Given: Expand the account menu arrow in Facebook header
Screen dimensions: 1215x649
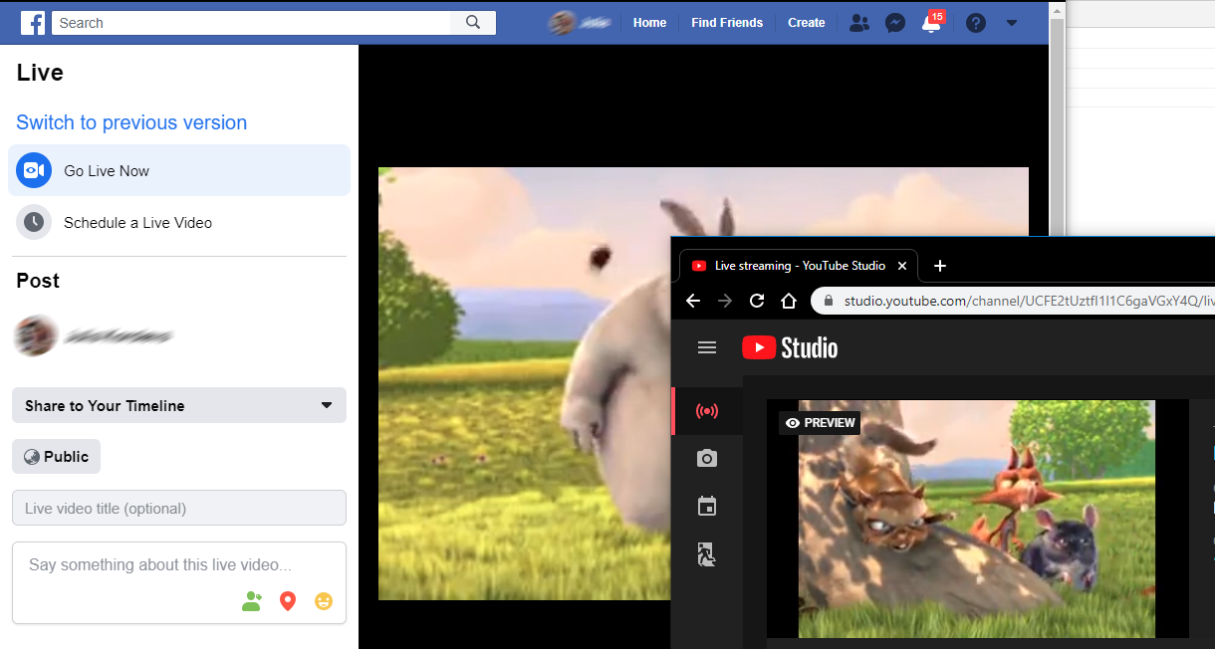Looking at the screenshot, I should point(1012,23).
